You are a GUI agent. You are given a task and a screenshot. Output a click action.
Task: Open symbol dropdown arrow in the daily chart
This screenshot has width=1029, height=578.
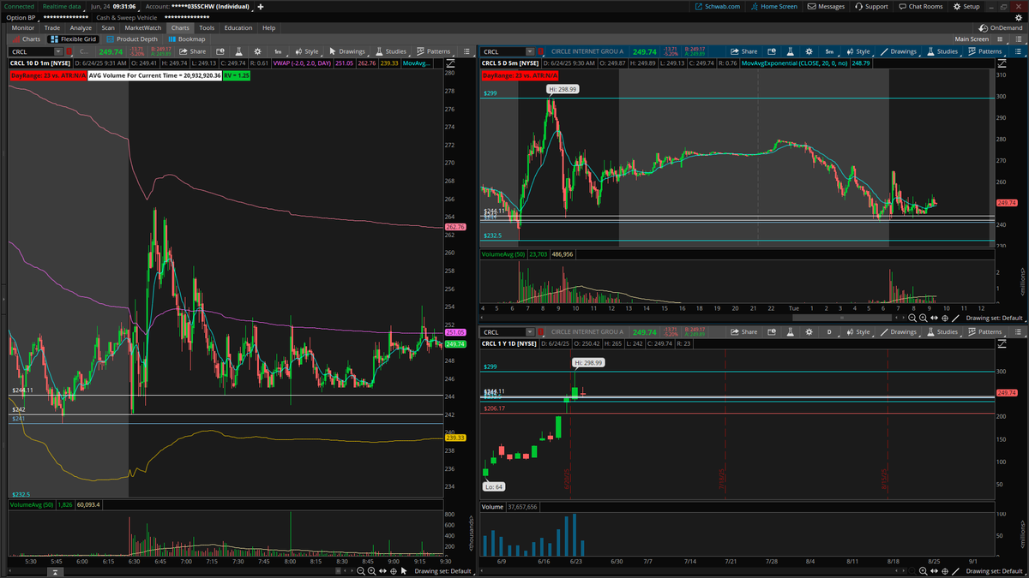(x=529, y=331)
